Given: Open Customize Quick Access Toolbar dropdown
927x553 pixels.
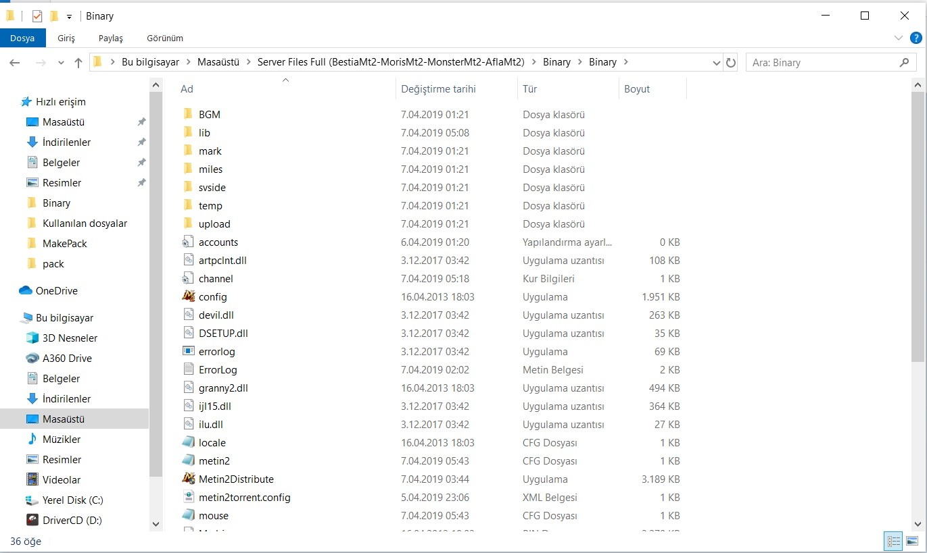Looking at the screenshot, I should pyautogui.click(x=69, y=16).
